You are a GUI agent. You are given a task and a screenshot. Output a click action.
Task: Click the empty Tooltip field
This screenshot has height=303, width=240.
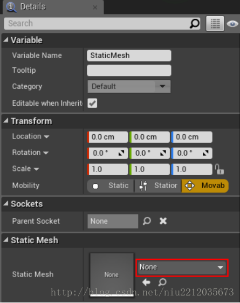129,70
